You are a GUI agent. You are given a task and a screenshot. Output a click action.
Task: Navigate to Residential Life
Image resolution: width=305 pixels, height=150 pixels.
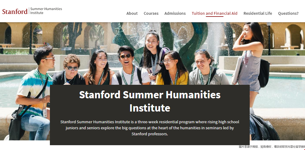pos(258,13)
